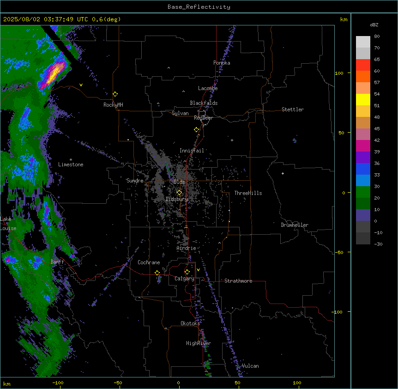This screenshot has width=398, height=389.
Task: Select the dark gray -10 to -30 legend color
Action: coord(363,238)
